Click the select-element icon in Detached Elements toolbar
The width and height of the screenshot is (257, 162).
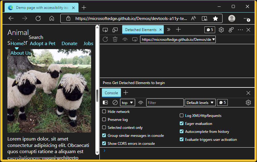pyautogui.click(x=135, y=39)
